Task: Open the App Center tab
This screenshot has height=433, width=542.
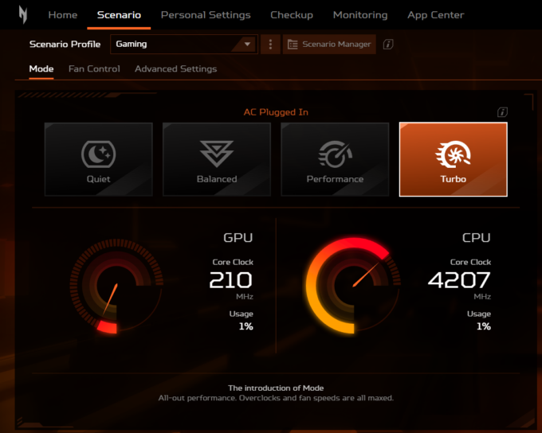Action: point(435,15)
